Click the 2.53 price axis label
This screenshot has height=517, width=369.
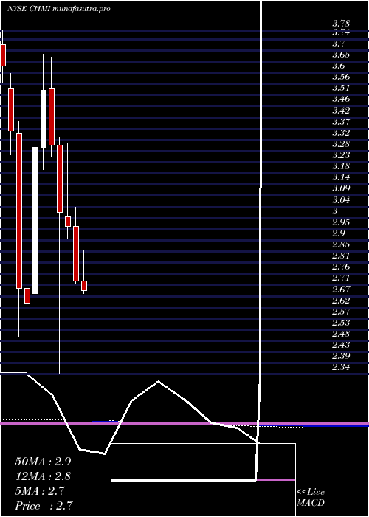click(x=341, y=323)
